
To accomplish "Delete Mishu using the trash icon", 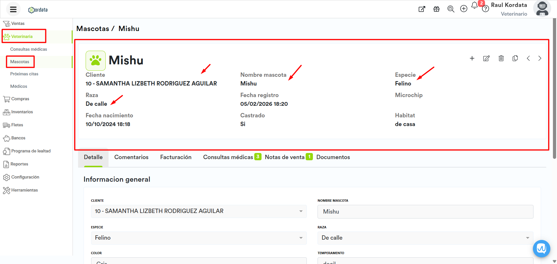I will (501, 58).
